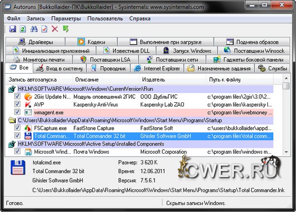Click the Kaspersky Lab ZAO publisher cell
Image resolution: width=296 pixels, height=212 pixels.
point(162,105)
